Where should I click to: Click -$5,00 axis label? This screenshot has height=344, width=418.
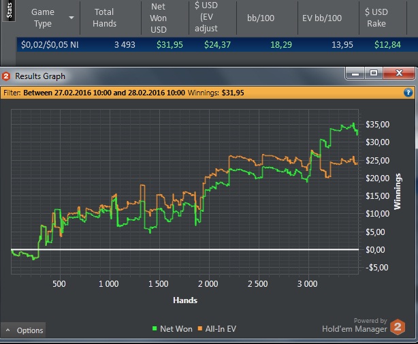(376, 268)
